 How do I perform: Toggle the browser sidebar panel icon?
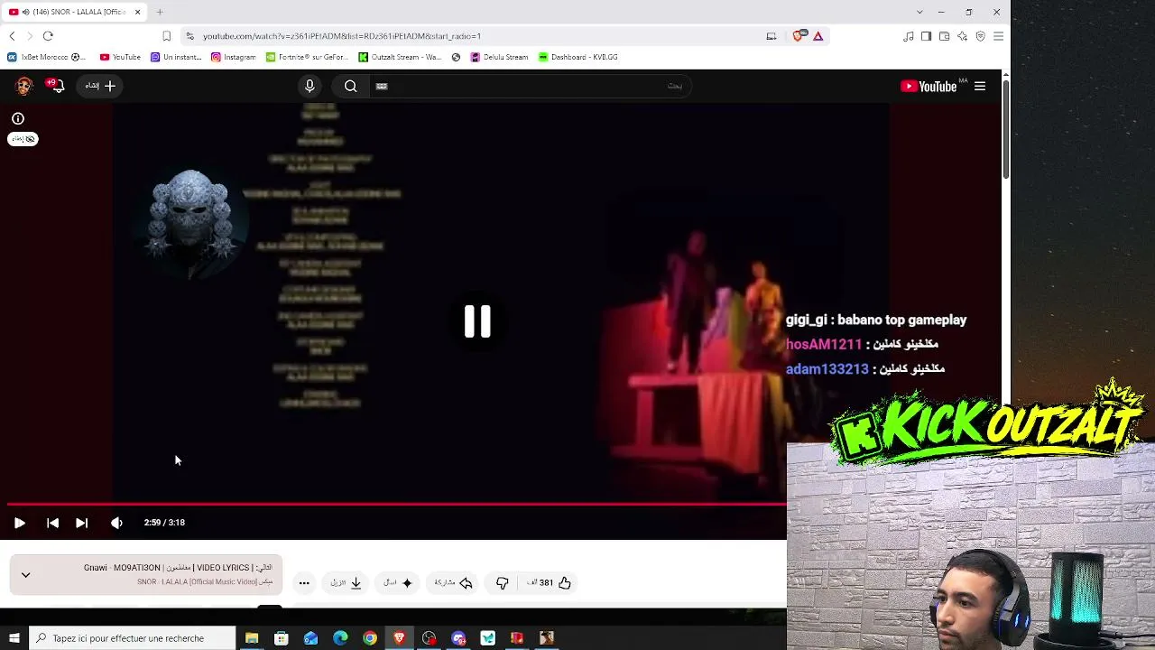(x=927, y=36)
